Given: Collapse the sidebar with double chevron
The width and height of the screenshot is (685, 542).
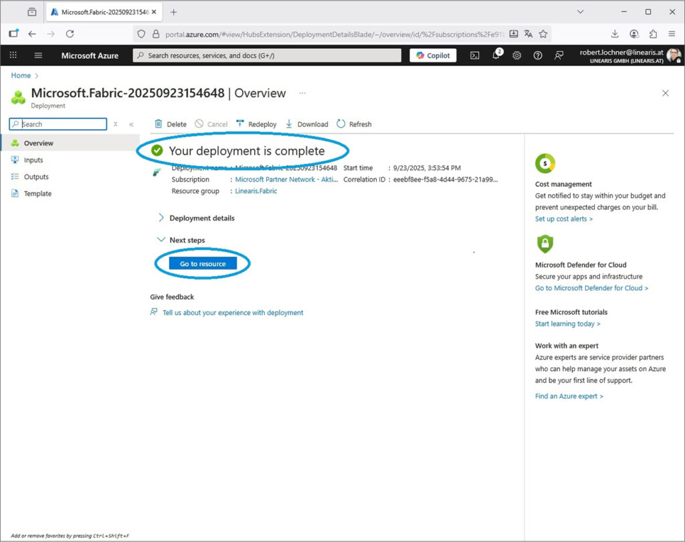Looking at the screenshot, I should click(131, 124).
